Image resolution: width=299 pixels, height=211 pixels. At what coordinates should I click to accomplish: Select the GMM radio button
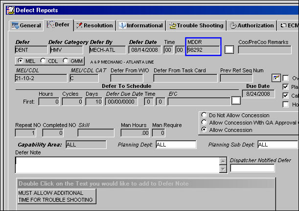(x=66, y=61)
